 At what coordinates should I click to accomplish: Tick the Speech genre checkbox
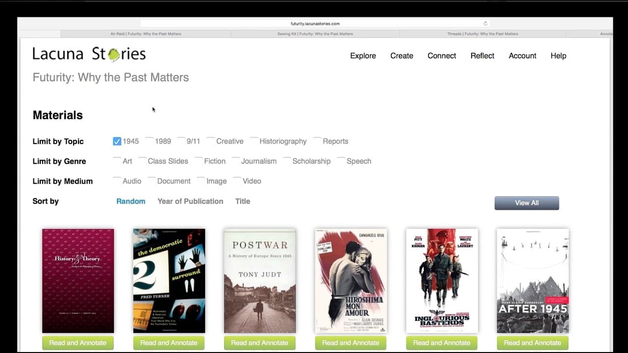click(341, 161)
